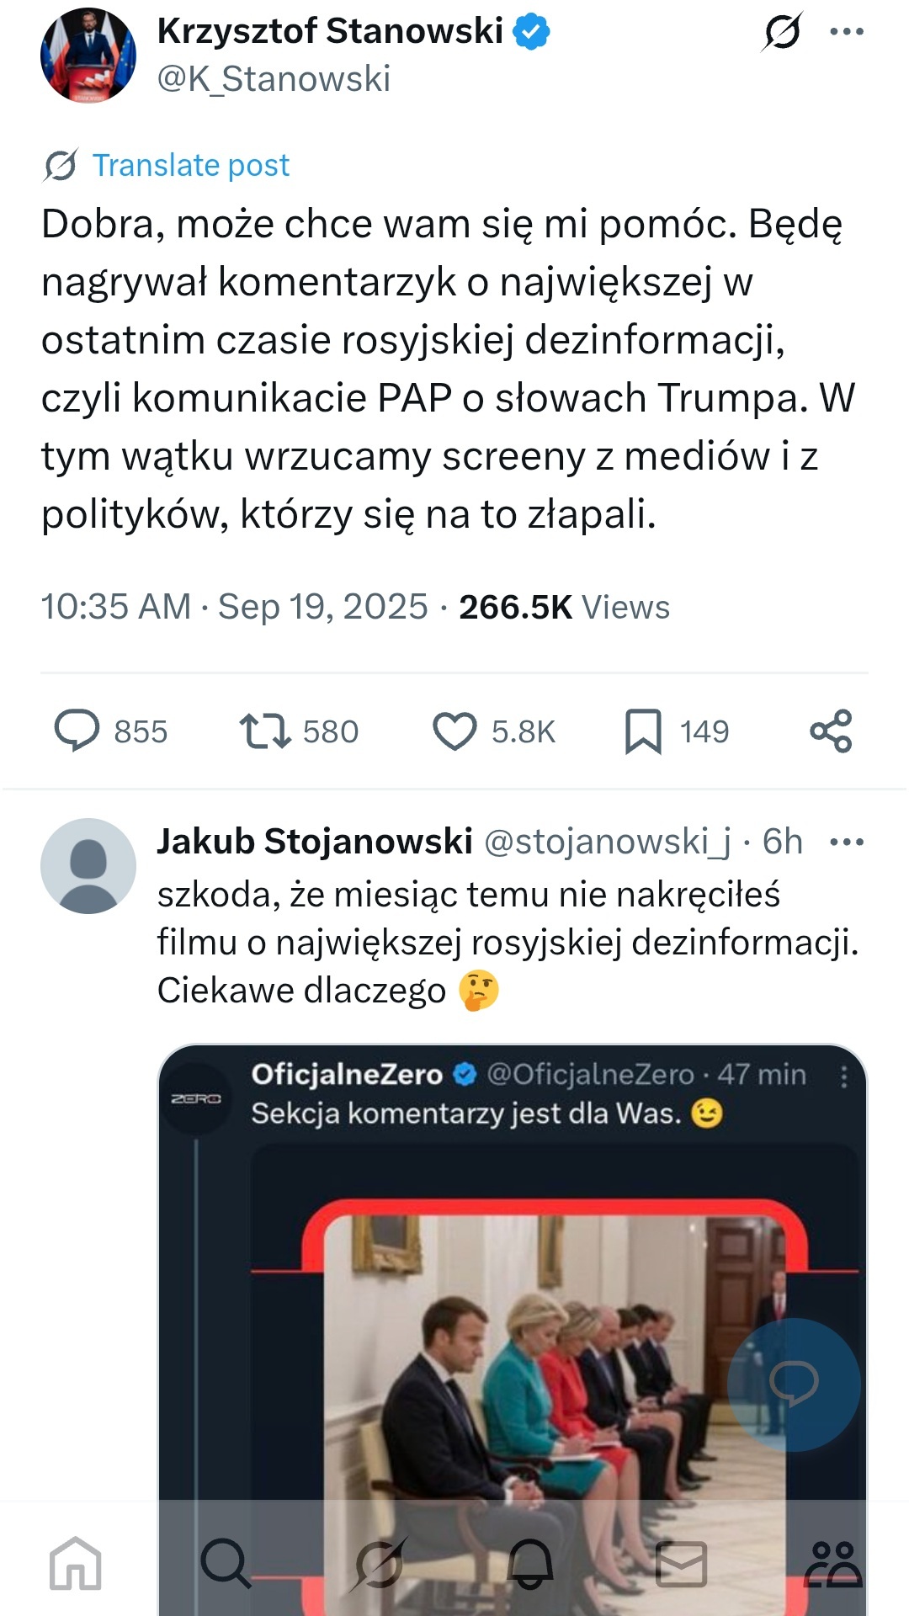
Task: Open the @stojanowski_j handle link
Action: (608, 842)
